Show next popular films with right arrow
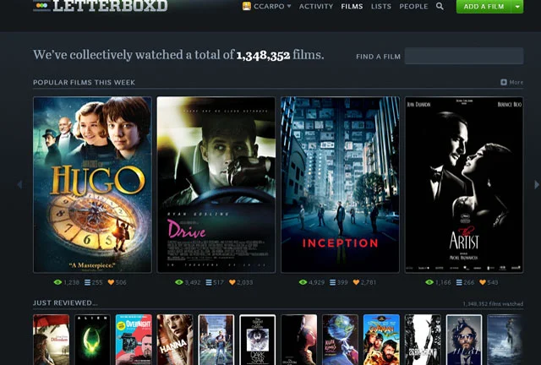 (537, 185)
